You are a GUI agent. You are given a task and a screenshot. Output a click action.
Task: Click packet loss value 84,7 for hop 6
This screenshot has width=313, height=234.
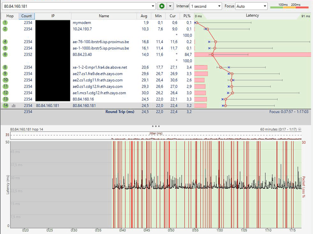coord(188,54)
